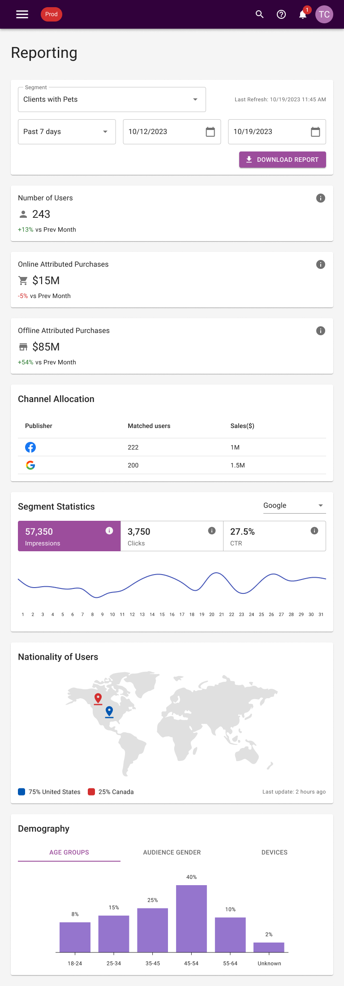The height and width of the screenshot is (986, 344).
Task: Expand the Segment dropdown Clients with Pets
Action: pyautogui.click(x=112, y=99)
